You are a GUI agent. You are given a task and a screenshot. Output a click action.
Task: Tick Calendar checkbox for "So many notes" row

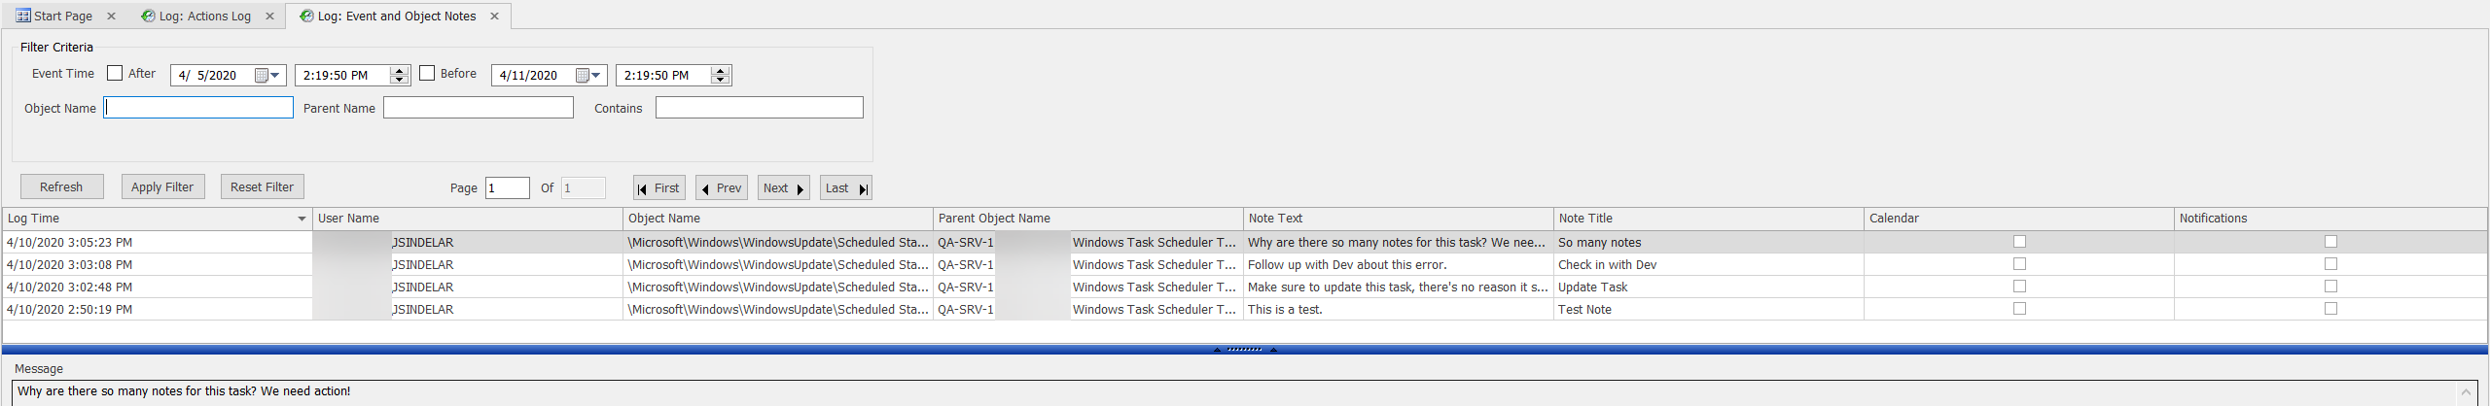click(2019, 242)
